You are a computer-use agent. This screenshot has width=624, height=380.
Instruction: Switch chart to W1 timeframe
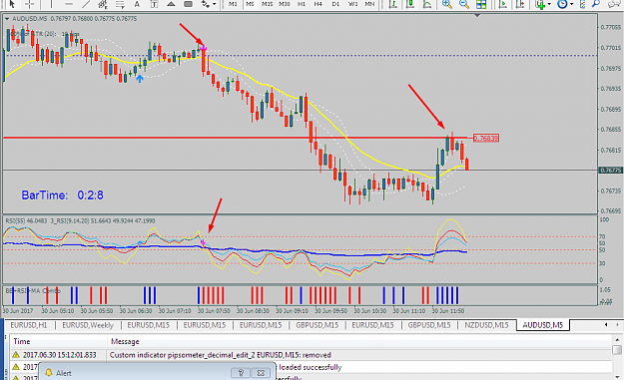(352, 4)
